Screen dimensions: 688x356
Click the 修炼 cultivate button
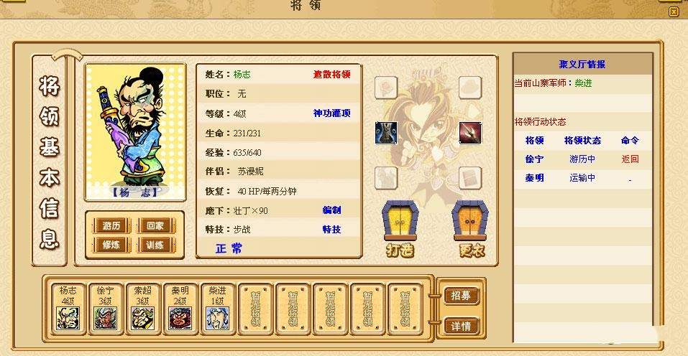click(x=111, y=245)
